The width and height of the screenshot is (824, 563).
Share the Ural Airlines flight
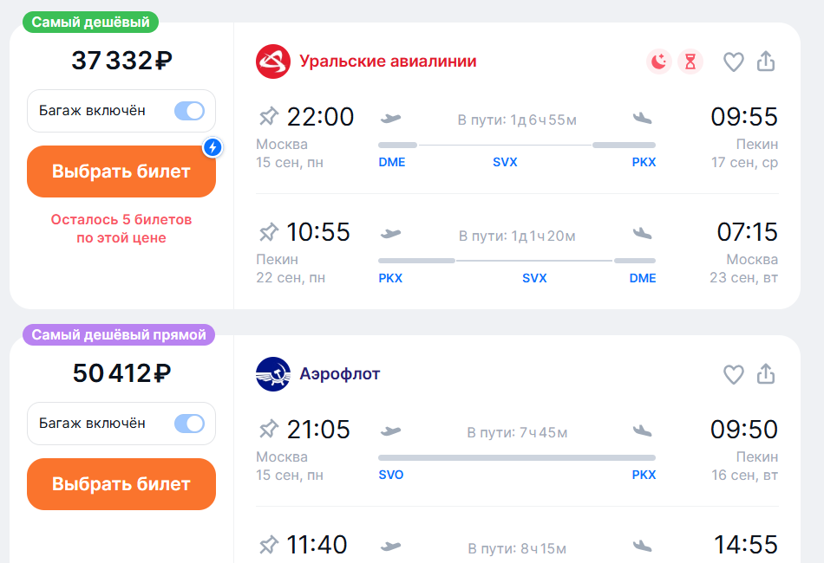pyautogui.click(x=766, y=61)
